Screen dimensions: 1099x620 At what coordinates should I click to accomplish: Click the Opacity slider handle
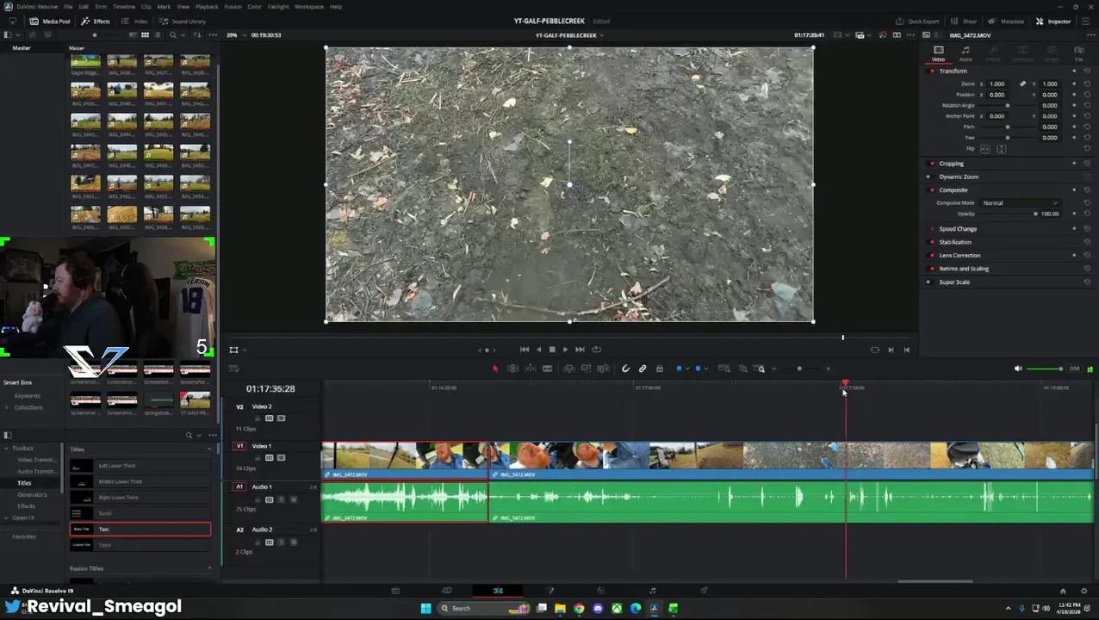[1035, 214]
